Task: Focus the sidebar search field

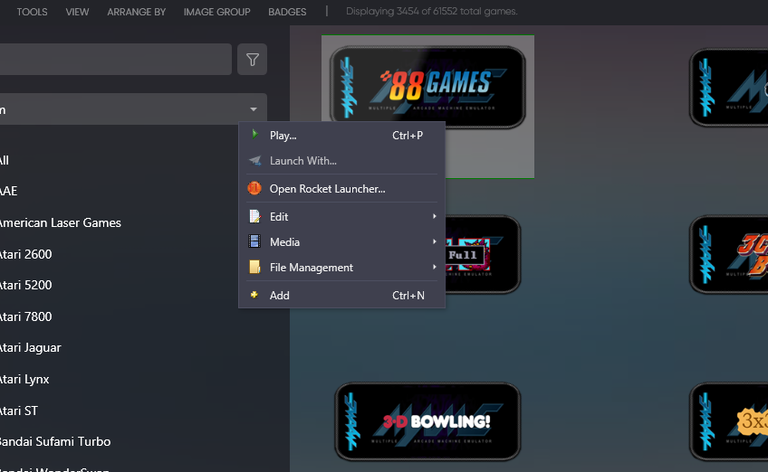Action: click(116, 59)
